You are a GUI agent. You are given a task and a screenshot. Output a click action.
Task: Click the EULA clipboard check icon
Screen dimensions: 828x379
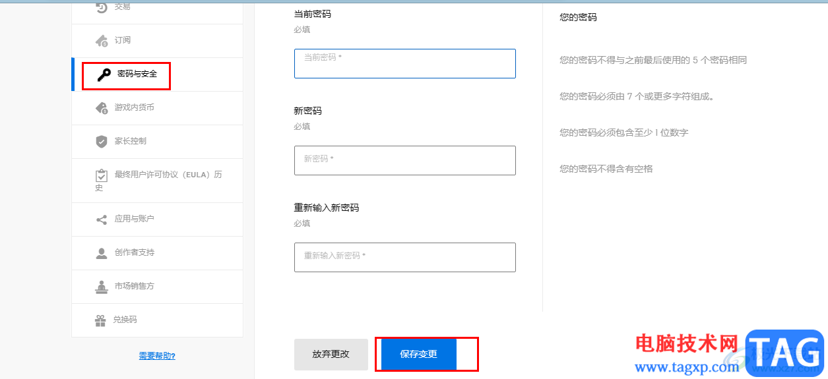[x=102, y=175]
